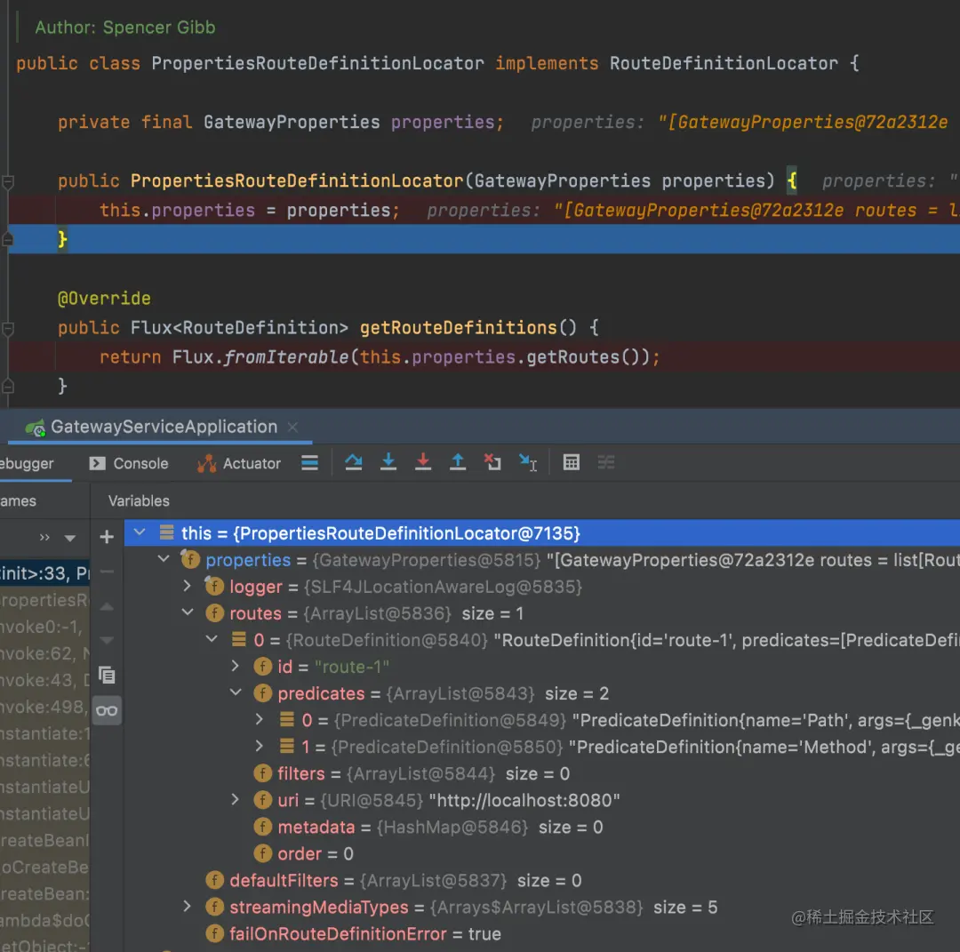960x952 pixels.
Task: Select the filters = ArrayList@5844 row
Action: click(542, 774)
